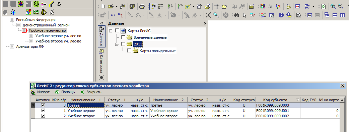Viewport: 349px width, 132px height.
Task: Click the cell F001R099L009U002
Action: [x=278, y=116]
